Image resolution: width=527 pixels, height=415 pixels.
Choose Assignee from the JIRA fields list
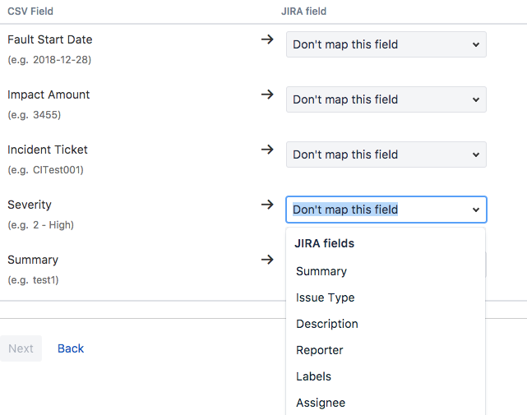[385, 403]
